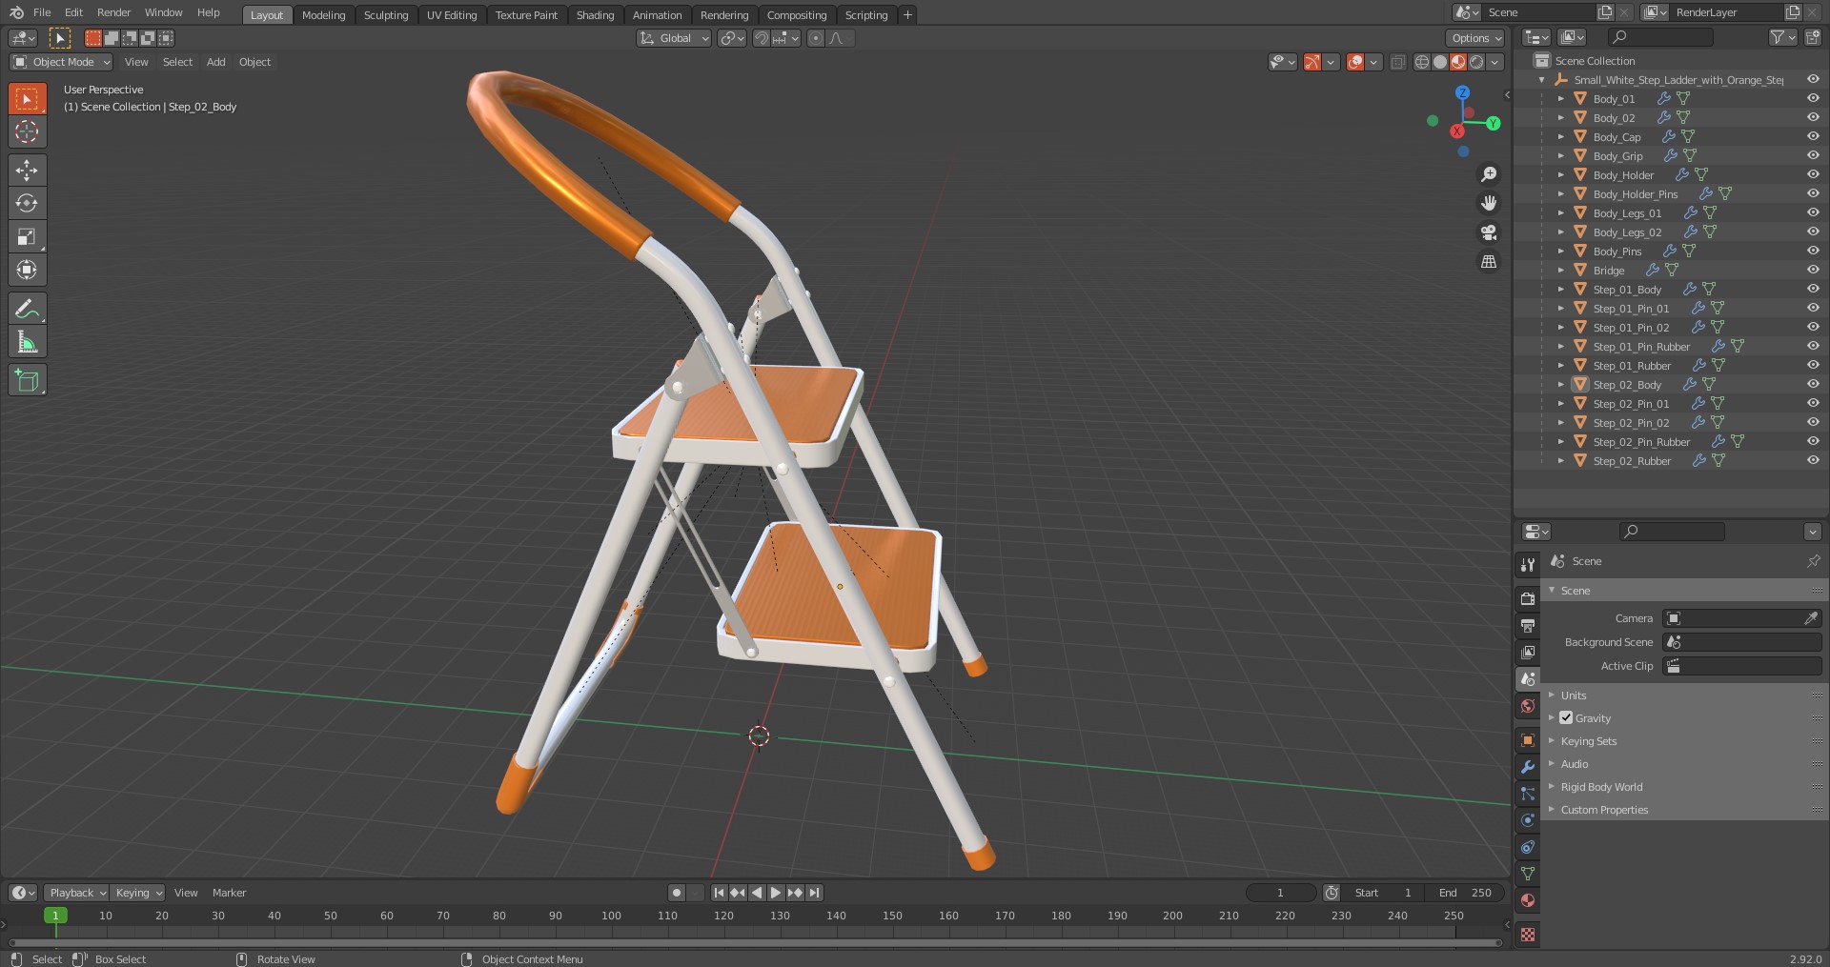
Task: Add a new workspace with plus button
Action: pos(907,14)
